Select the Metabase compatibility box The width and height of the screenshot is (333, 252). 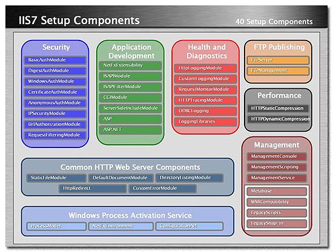pos(277,192)
